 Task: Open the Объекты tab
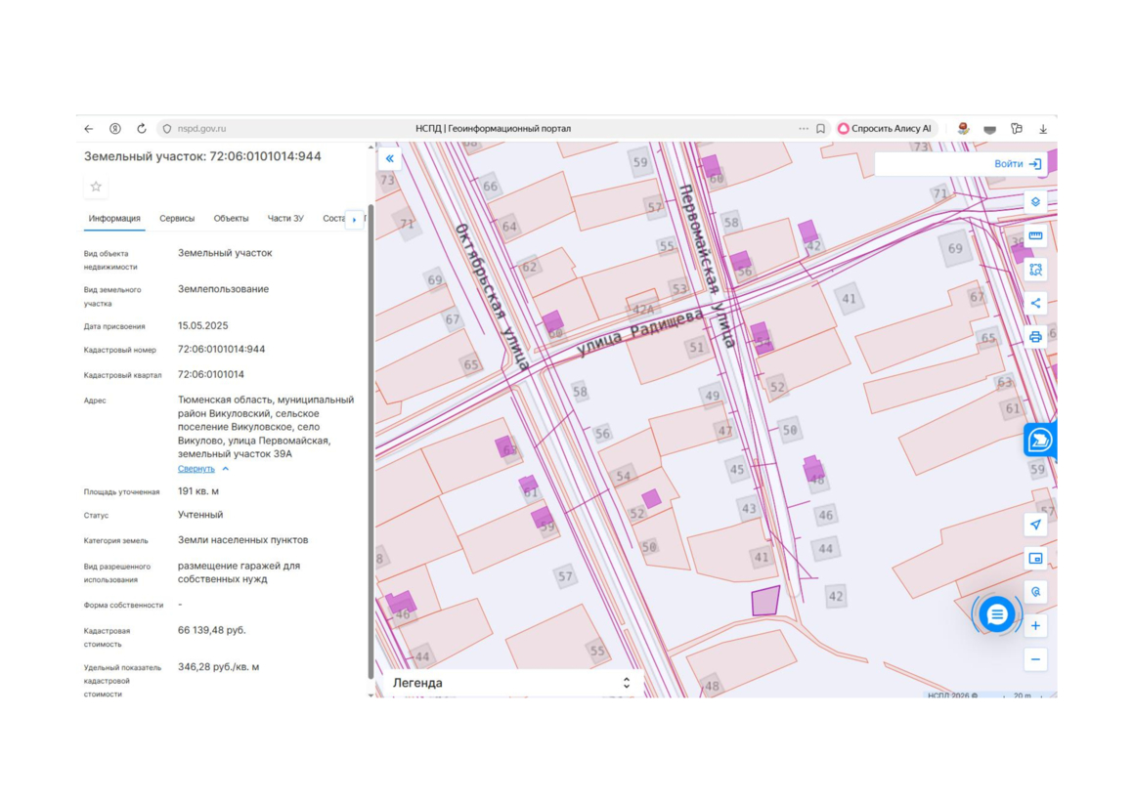[x=231, y=219]
